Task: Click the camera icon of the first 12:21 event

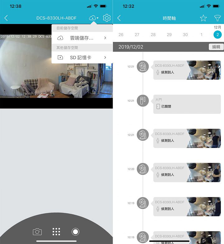Action: point(143,67)
